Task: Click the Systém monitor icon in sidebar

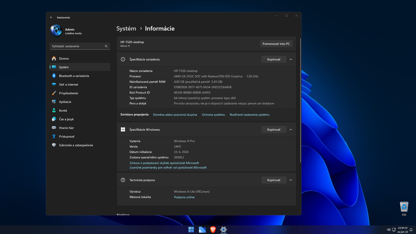Action: 54,67
